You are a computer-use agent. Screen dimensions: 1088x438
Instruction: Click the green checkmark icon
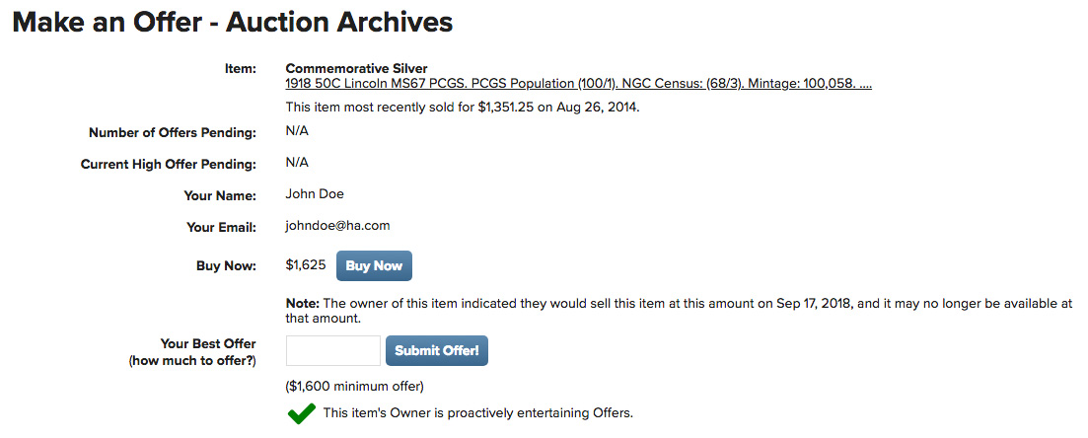[301, 414]
